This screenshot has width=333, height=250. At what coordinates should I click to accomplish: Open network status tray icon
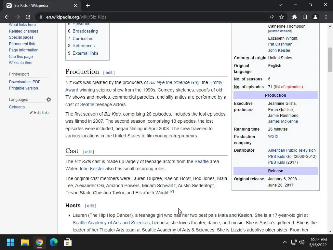294,242
